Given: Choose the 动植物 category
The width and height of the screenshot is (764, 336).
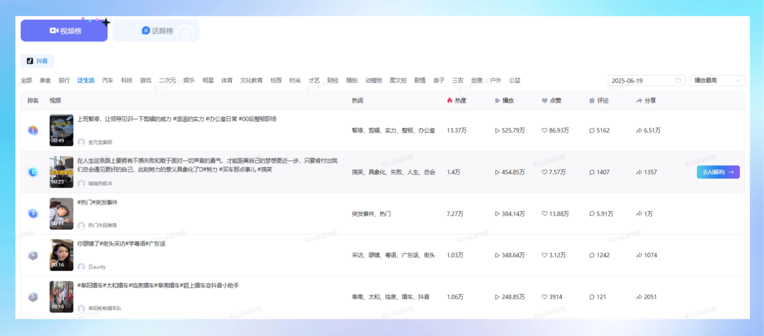Looking at the screenshot, I should [x=374, y=81].
